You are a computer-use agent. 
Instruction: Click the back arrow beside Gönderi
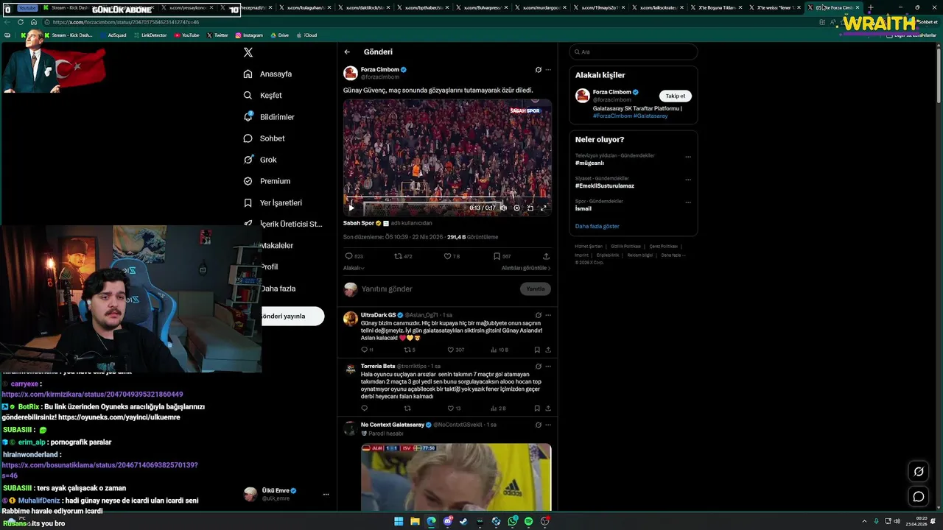click(347, 52)
